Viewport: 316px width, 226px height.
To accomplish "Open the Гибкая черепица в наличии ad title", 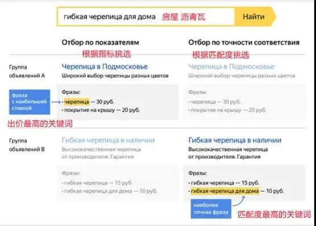I will pos(235,140).
